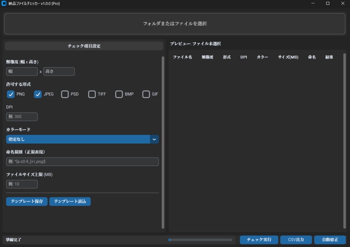The height and width of the screenshot is (247, 350).
Task: Click the 形式 column header
Action: (227, 57)
